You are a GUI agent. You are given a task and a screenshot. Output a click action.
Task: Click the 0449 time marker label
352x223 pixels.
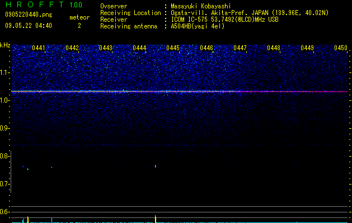click(x=307, y=48)
